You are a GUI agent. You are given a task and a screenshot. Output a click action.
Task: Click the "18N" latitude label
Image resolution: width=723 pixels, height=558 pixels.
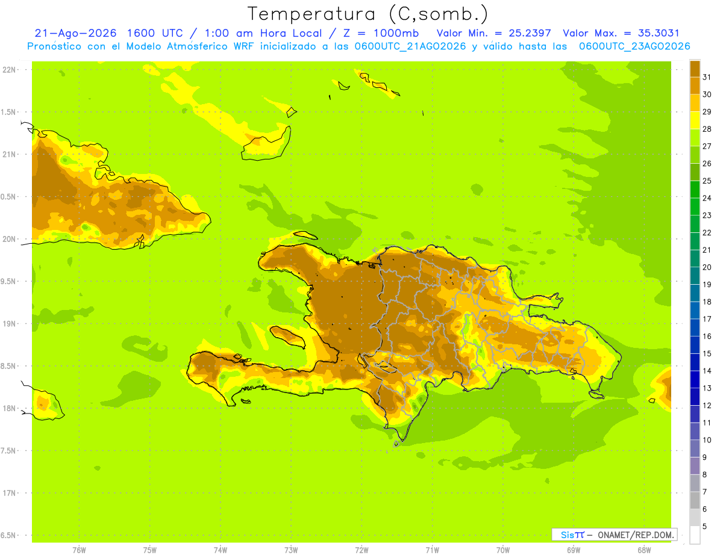(9, 408)
